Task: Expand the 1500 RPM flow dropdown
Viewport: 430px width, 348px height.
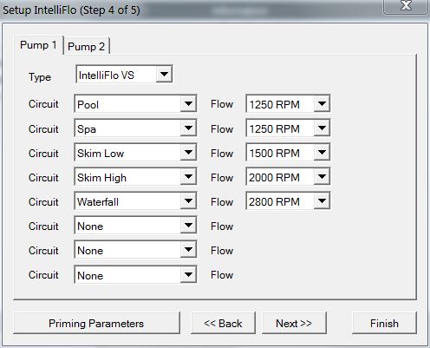Action: (288, 153)
